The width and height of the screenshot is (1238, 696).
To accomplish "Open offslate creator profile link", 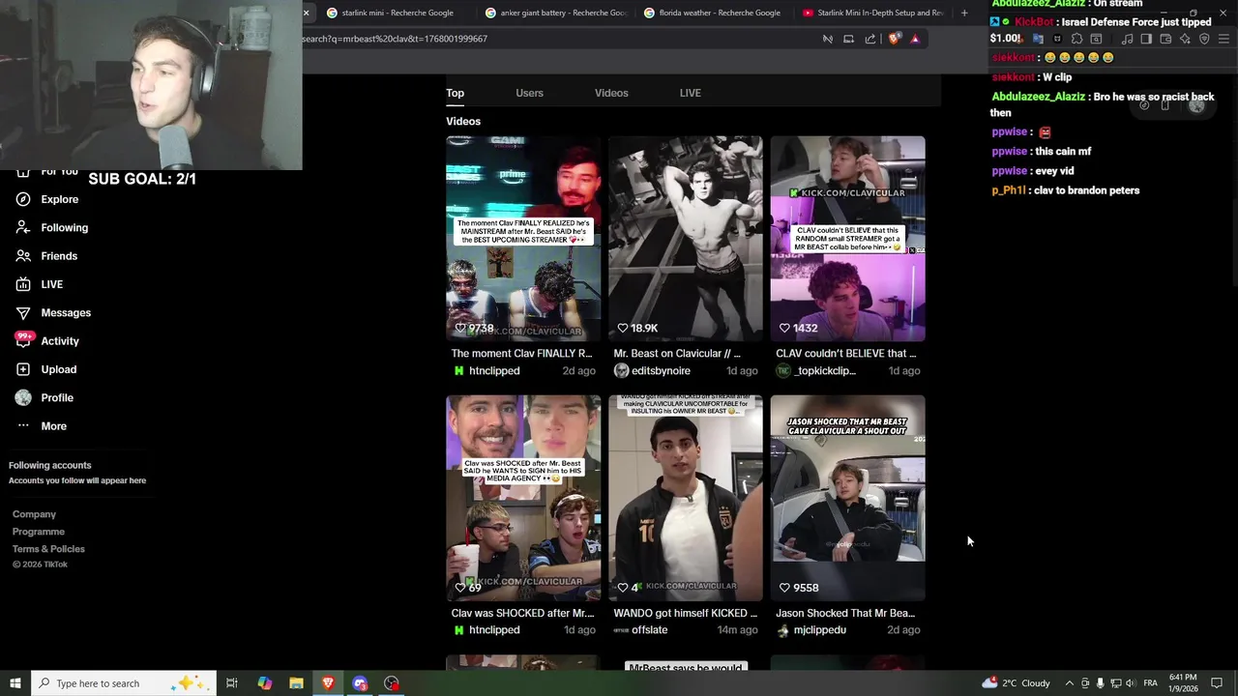I will (649, 630).
